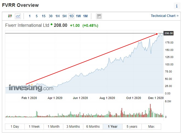Open the info icon beside FVRR Overview
182x134 pixels.
tap(177, 6)
